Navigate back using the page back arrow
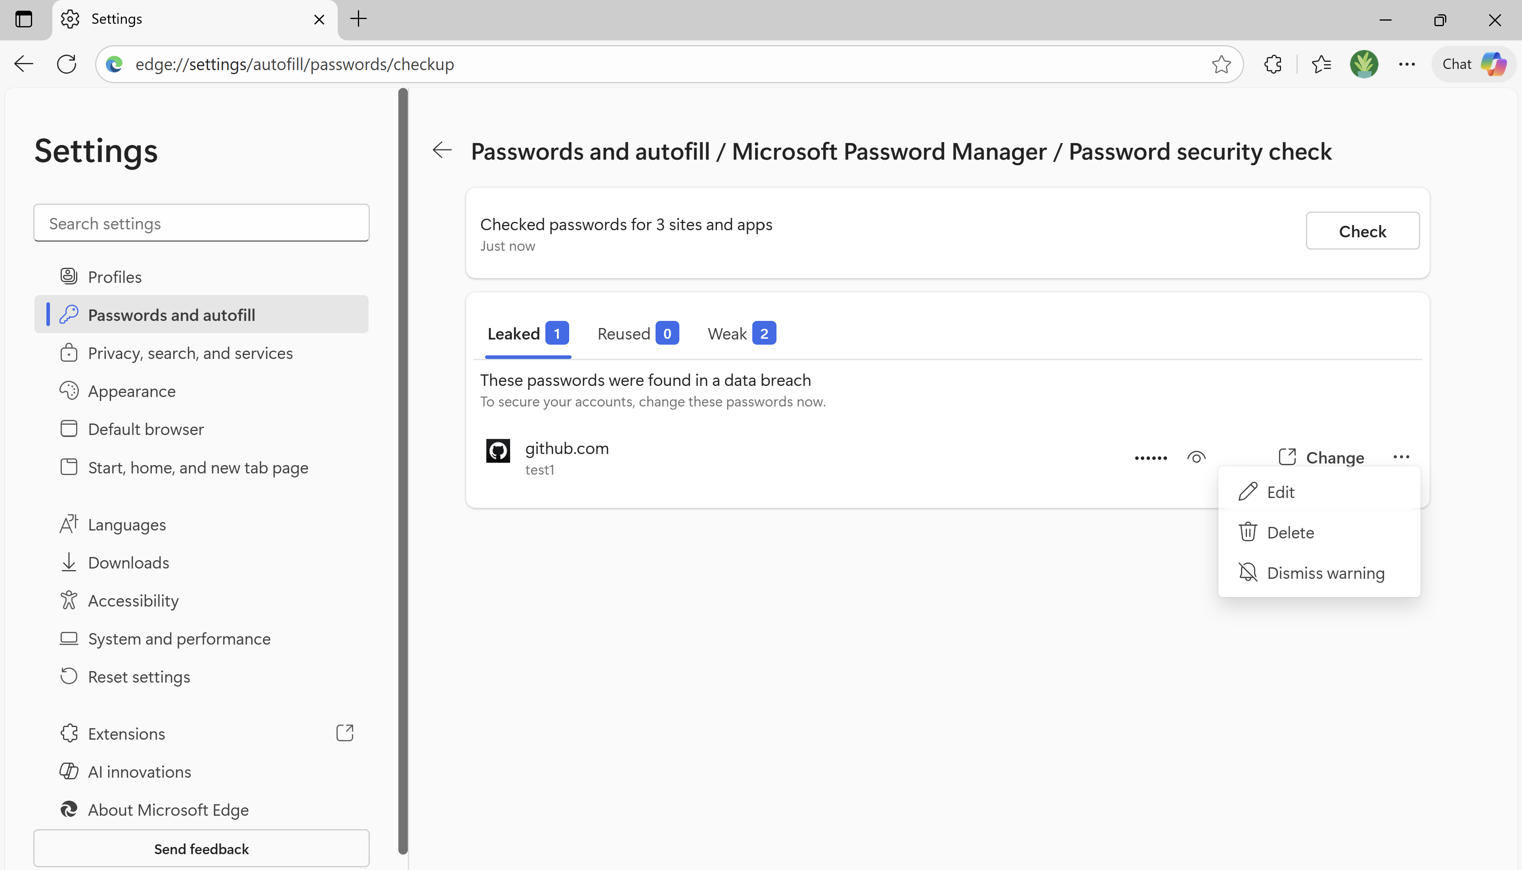This screenshot has height=870, width=1522. [442, 151]
